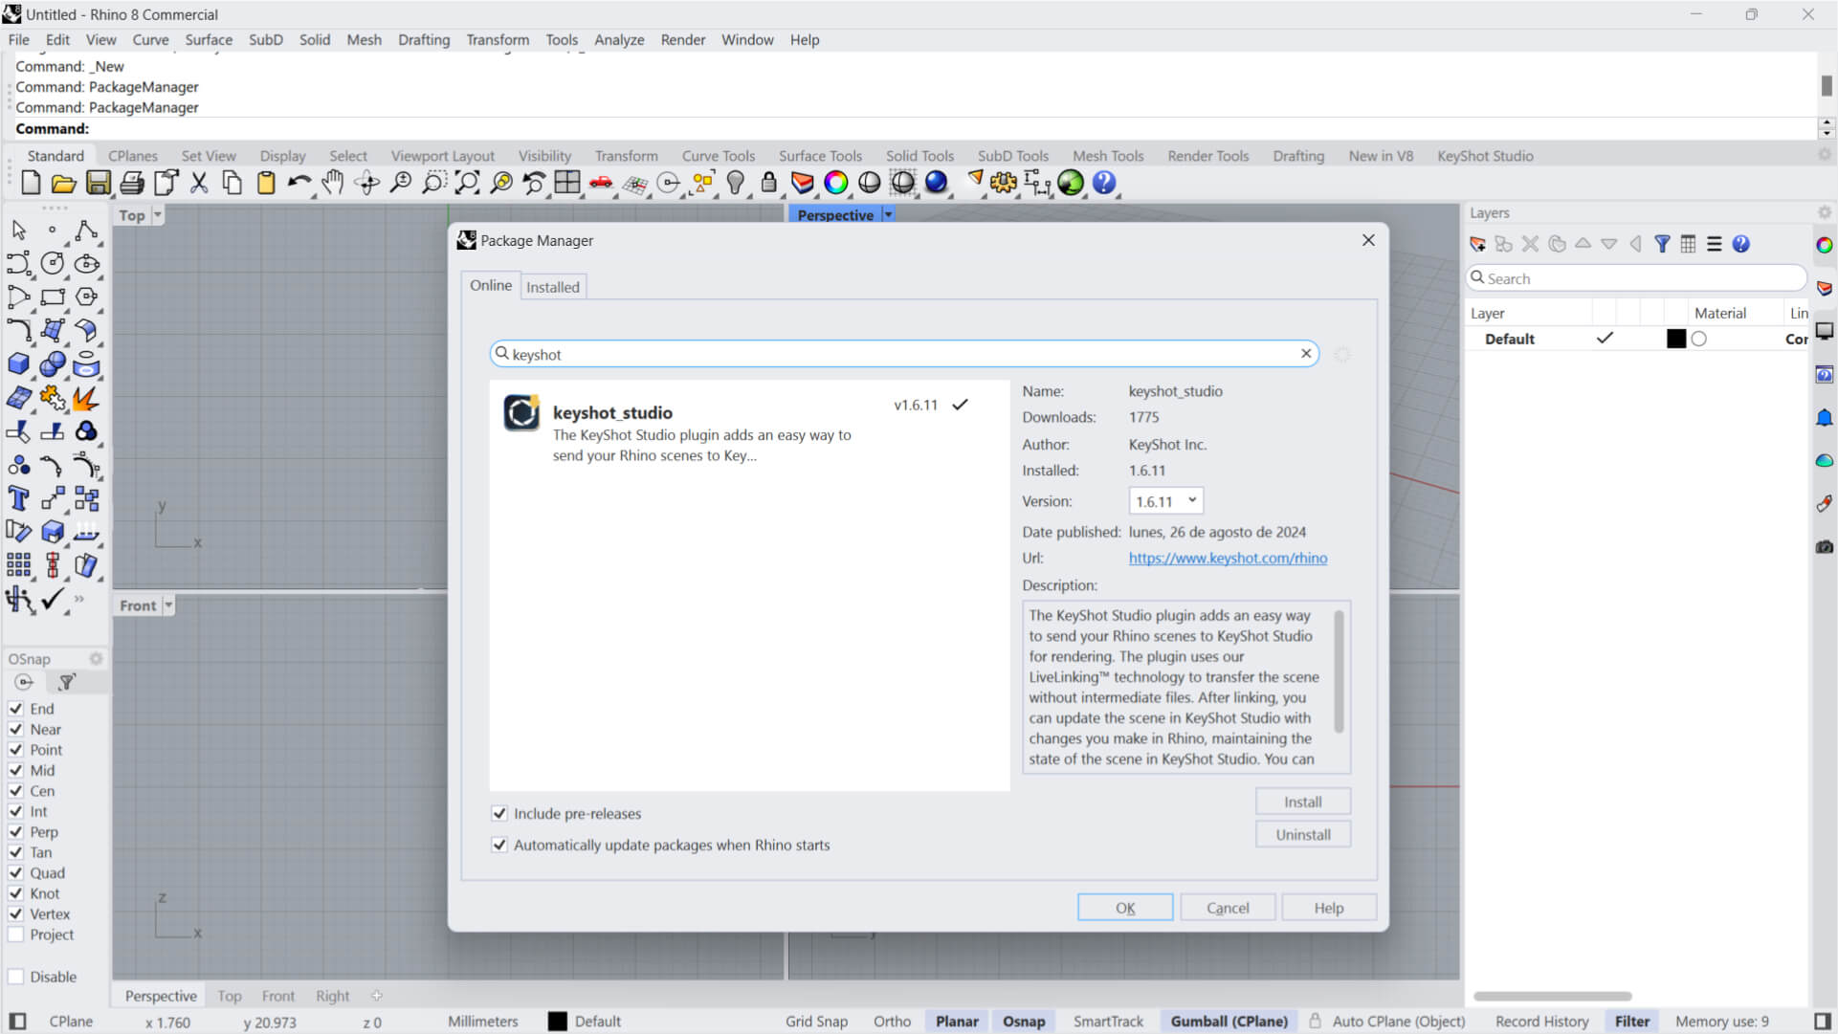1838x1034 pixels.
Task: Expand the Perspective viewport menu arrow
Action: tap(889, 215)
